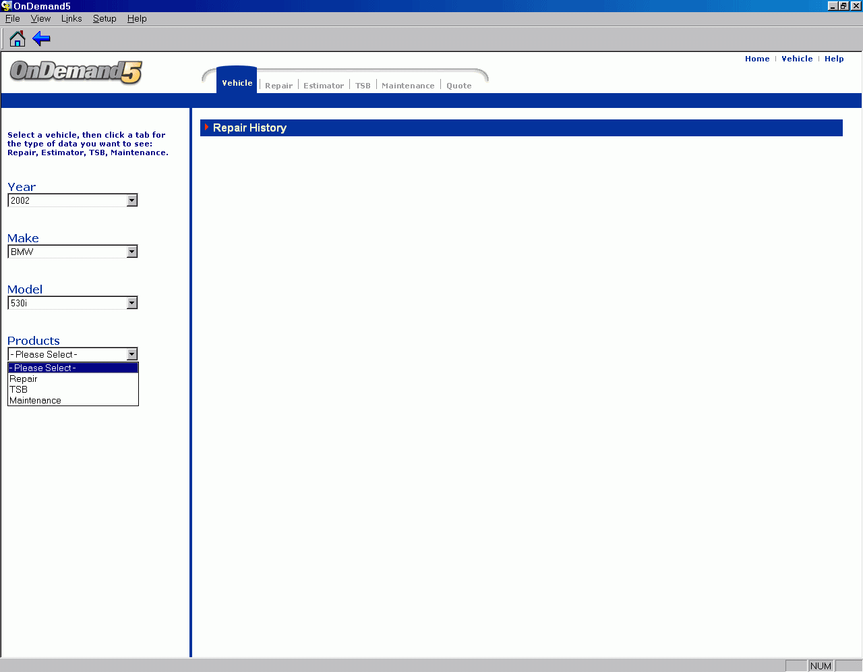Open the Setup menu

point(105,19)
